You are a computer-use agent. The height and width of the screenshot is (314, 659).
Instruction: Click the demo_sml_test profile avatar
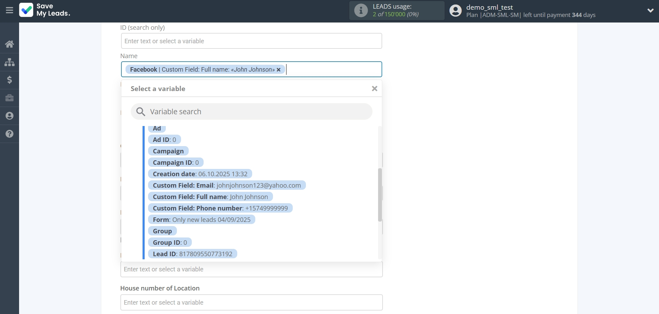pyautogui.click(x=455, y=11)
